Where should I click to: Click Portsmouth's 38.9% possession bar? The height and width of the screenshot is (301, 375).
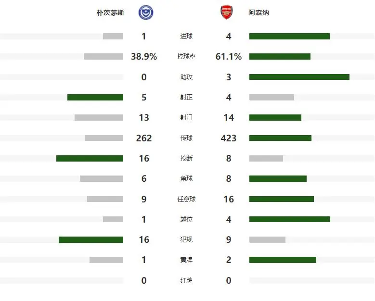pyautogui.click(x=103, y=57)
